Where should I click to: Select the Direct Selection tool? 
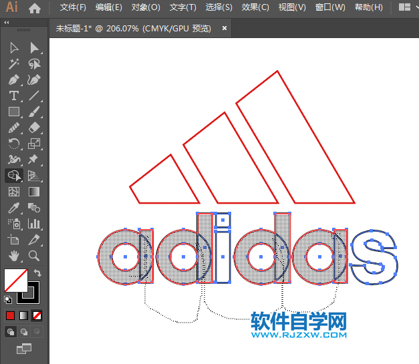point(34,48)
